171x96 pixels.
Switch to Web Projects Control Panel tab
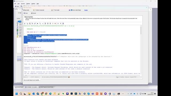[x=46, y=87]
